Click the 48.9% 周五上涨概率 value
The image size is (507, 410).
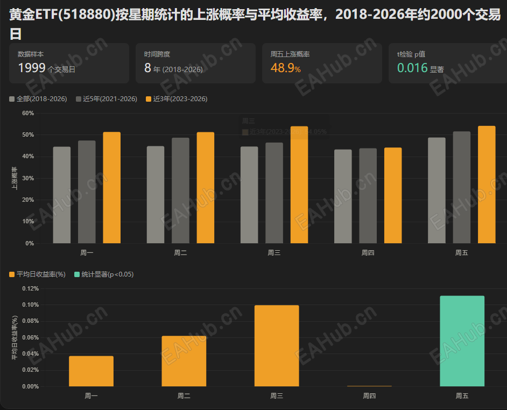click(x=285, y=68)
